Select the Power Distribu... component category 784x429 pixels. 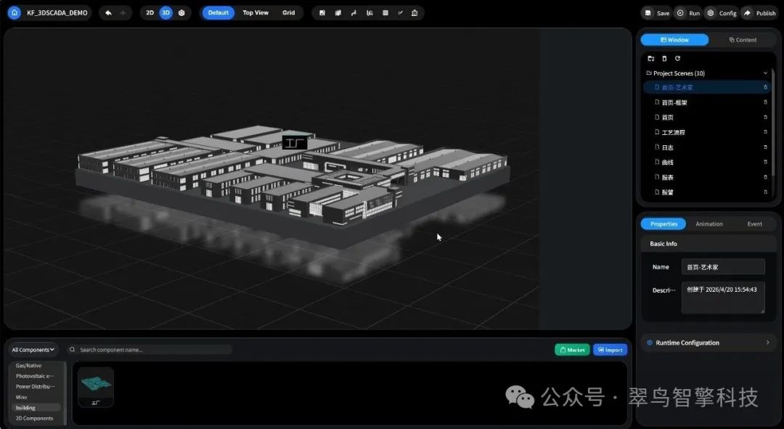point(35,386)
